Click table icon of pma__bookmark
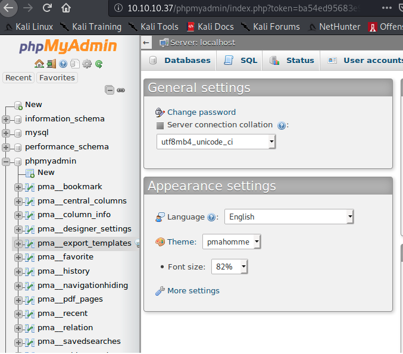Image resolution: width=403 pixels, height=354 pixels. 30,187
